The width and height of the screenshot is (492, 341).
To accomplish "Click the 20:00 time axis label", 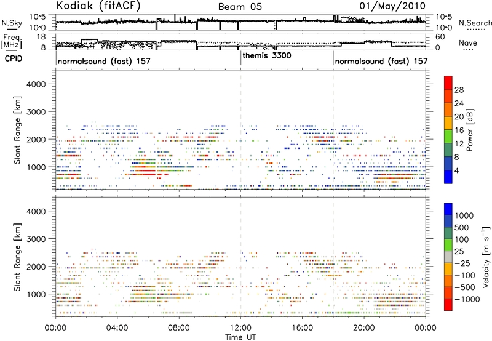I will (x=364, y=328).
